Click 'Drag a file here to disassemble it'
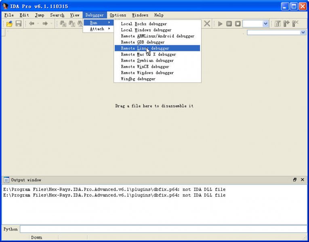The image size is (309, 242). click(154, 106)
